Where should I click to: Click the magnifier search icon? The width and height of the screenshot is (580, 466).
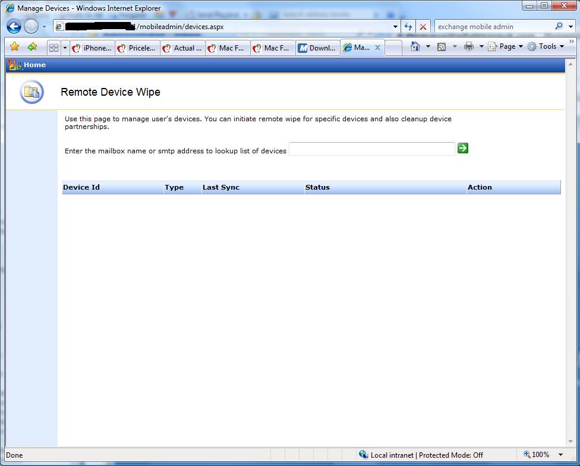[x=559, y=26]
